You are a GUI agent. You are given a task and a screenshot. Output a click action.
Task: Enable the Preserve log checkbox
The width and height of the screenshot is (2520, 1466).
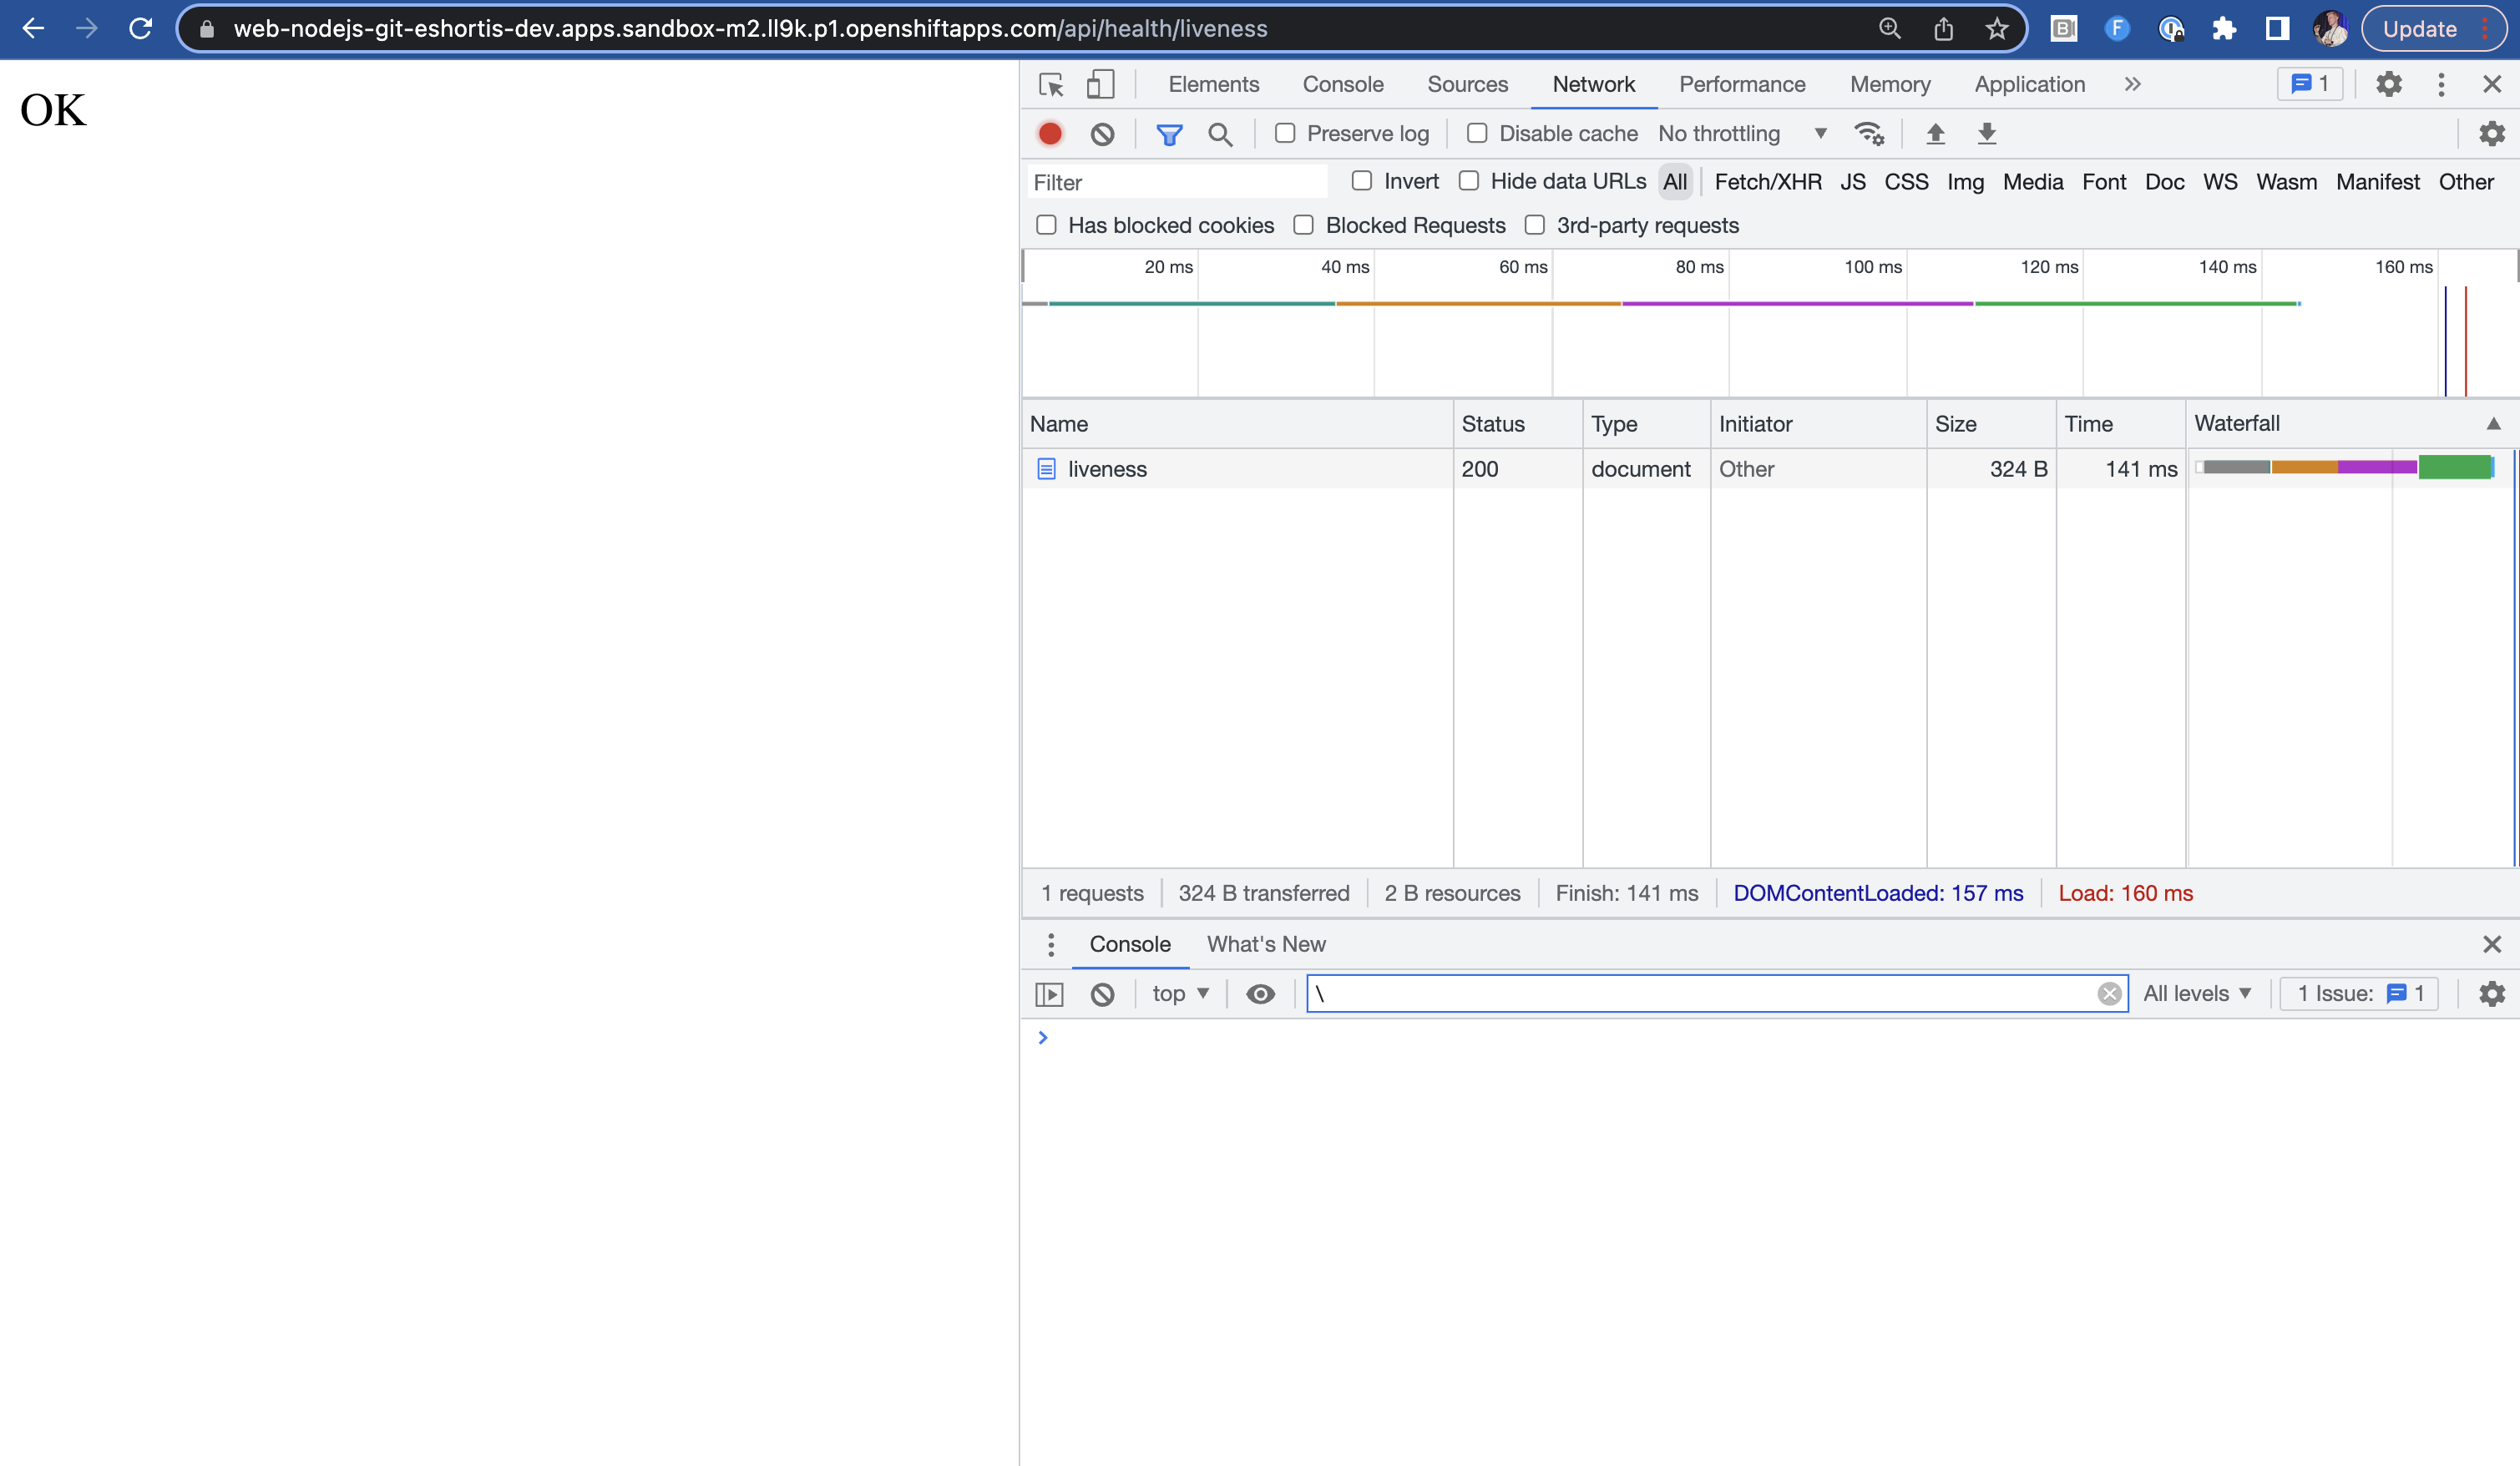pyautogui.click(x=1285, y=133)
